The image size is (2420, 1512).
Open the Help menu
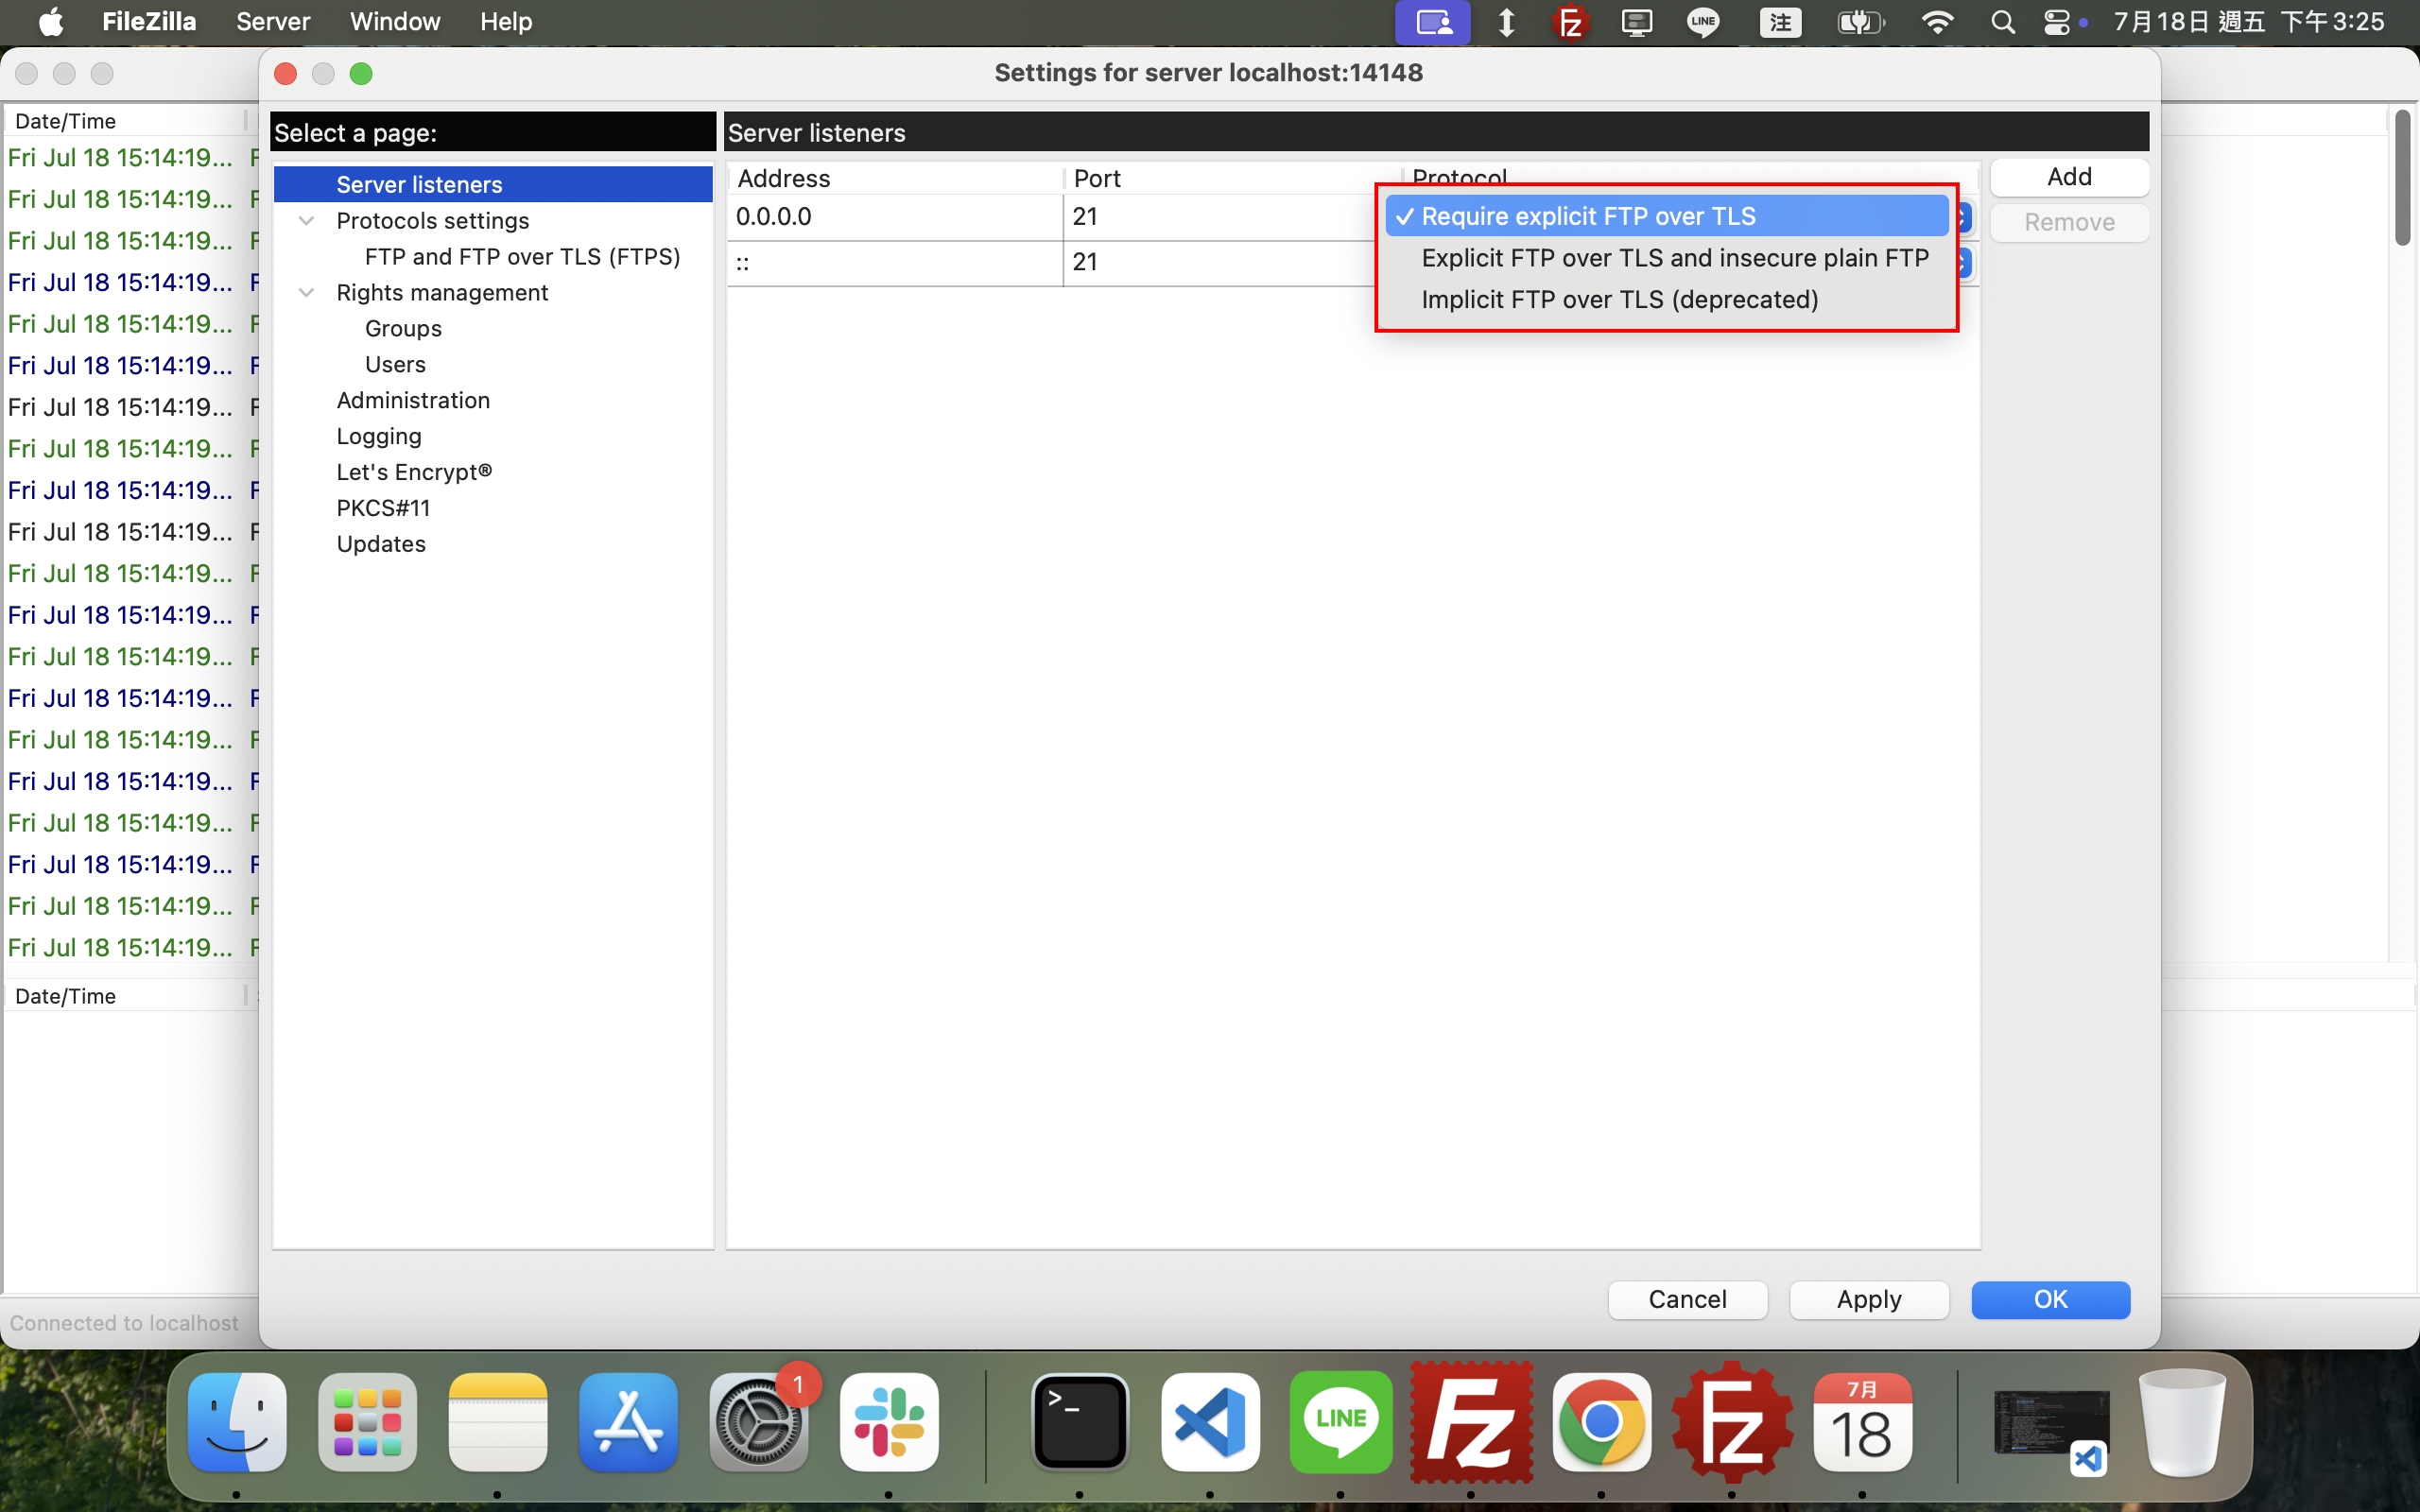(x=506, y=21)
